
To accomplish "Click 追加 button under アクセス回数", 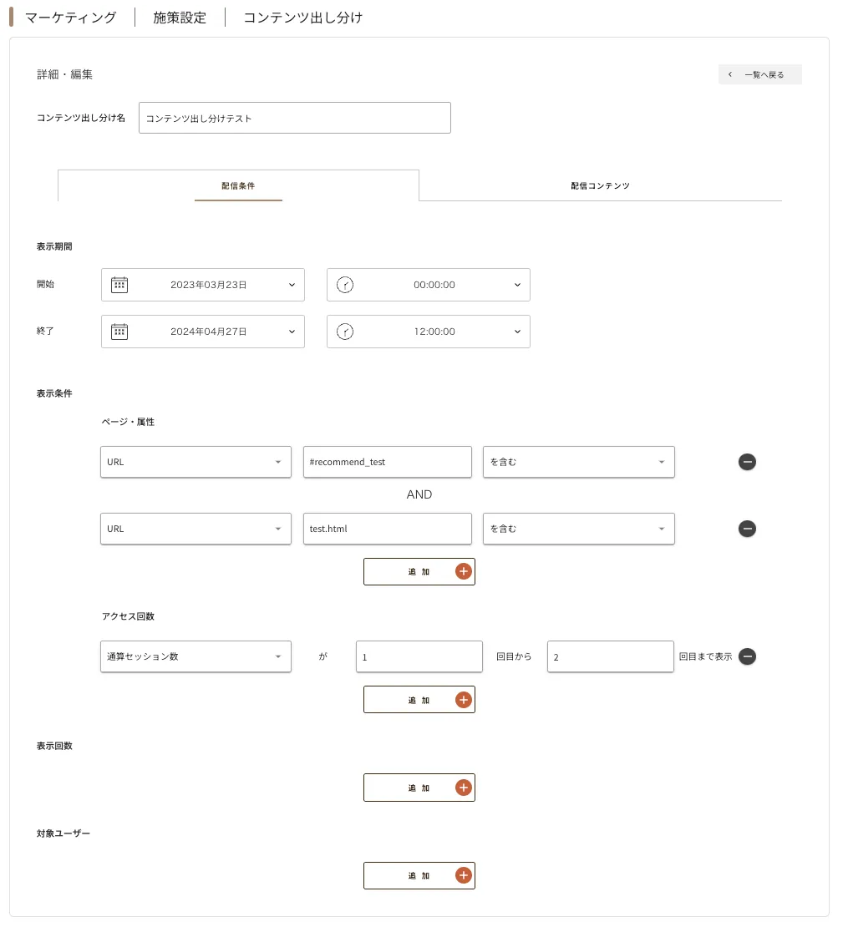I will [419, 700].
